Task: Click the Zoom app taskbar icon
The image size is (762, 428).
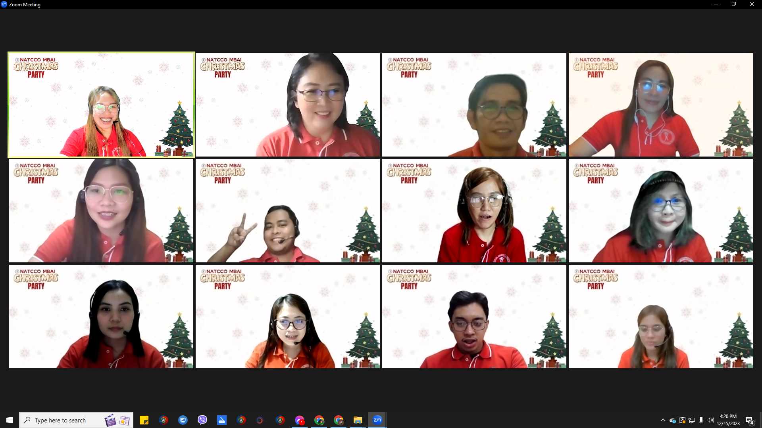Action: [x=377, y=420]
